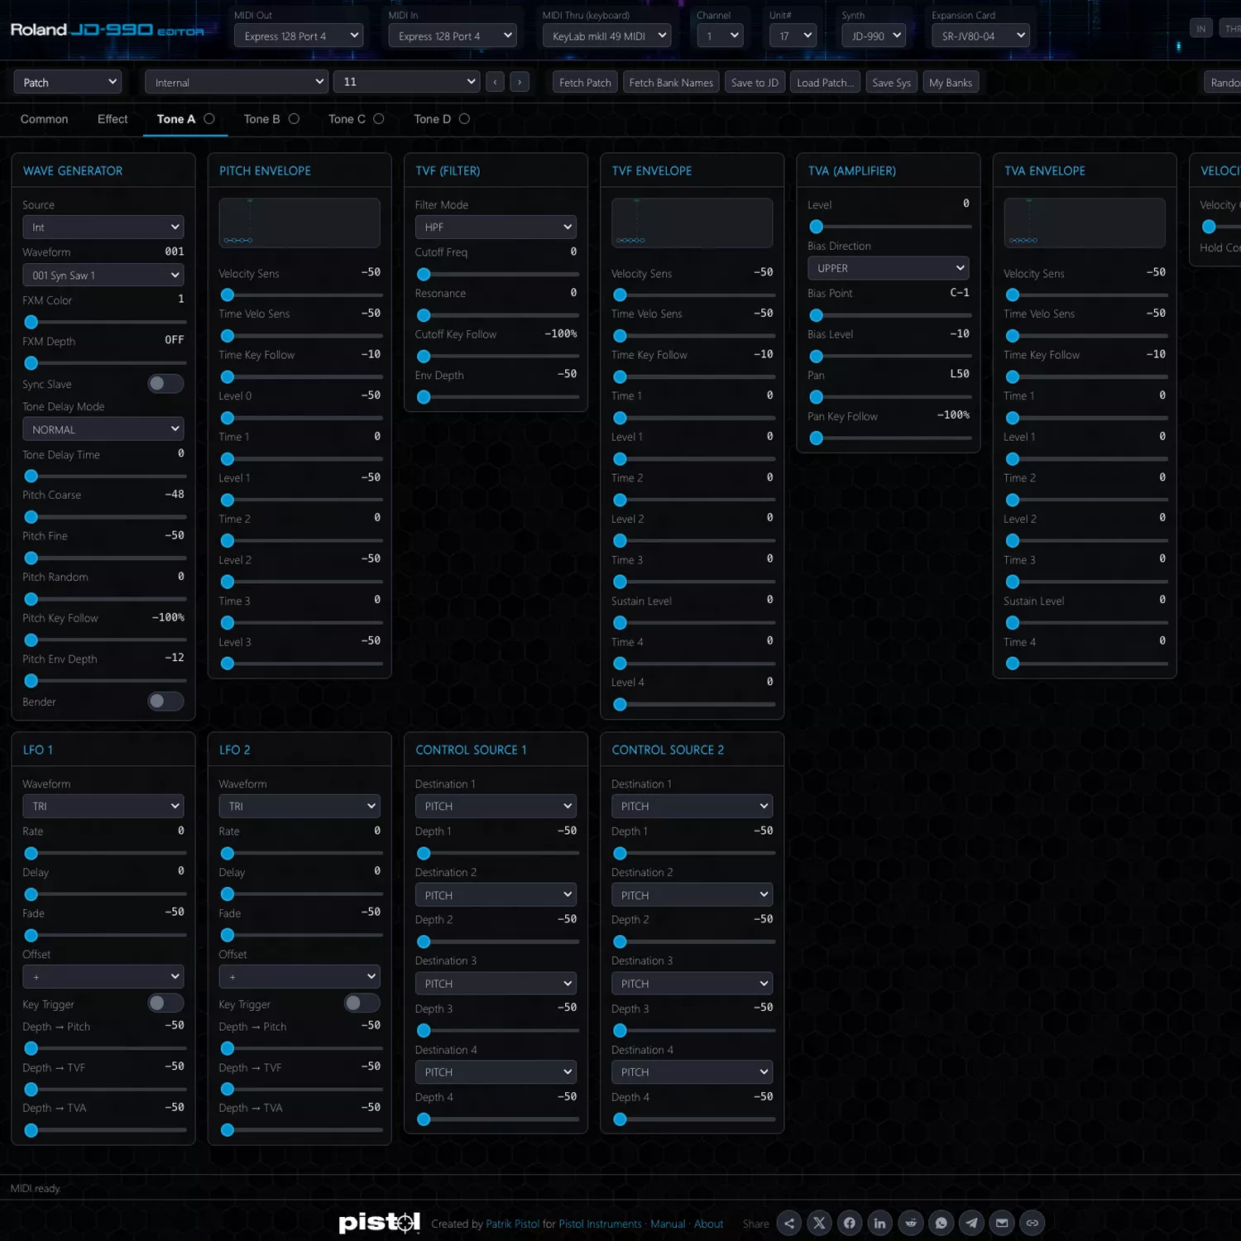Select the Tone B tab label
Image resolution: width=1241 pixels, height=1241 pixels.
tap(261, 119)
